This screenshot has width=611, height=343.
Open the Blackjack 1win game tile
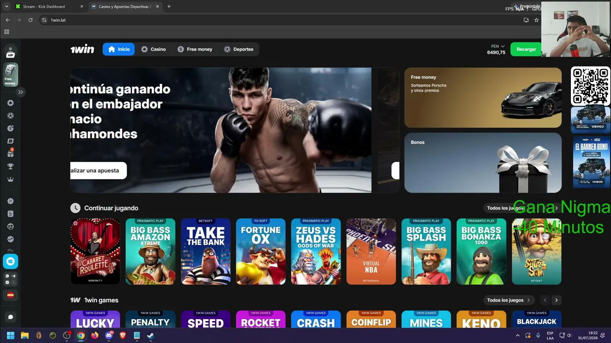click(x=537, y=320)
